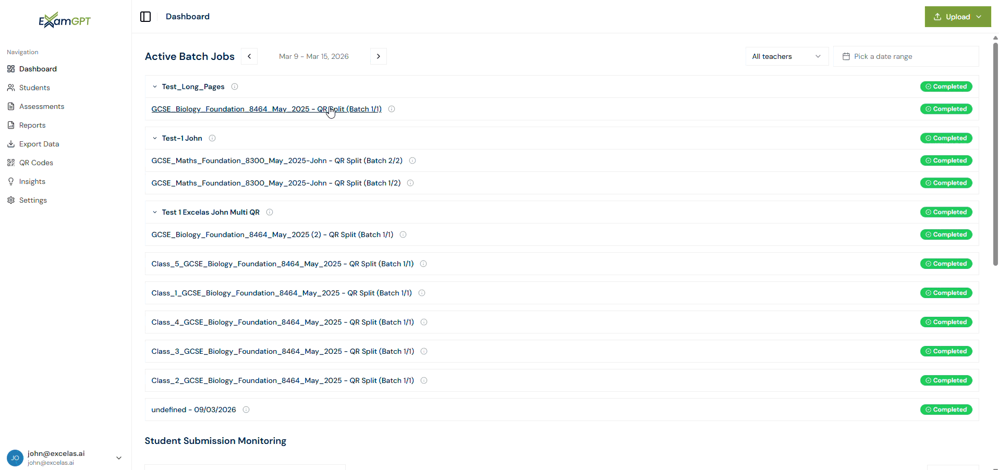The width and height of the screenshot is (999, 470).
Task: Collapse the Test_Long_Pages group
Action: pos(155,86)
